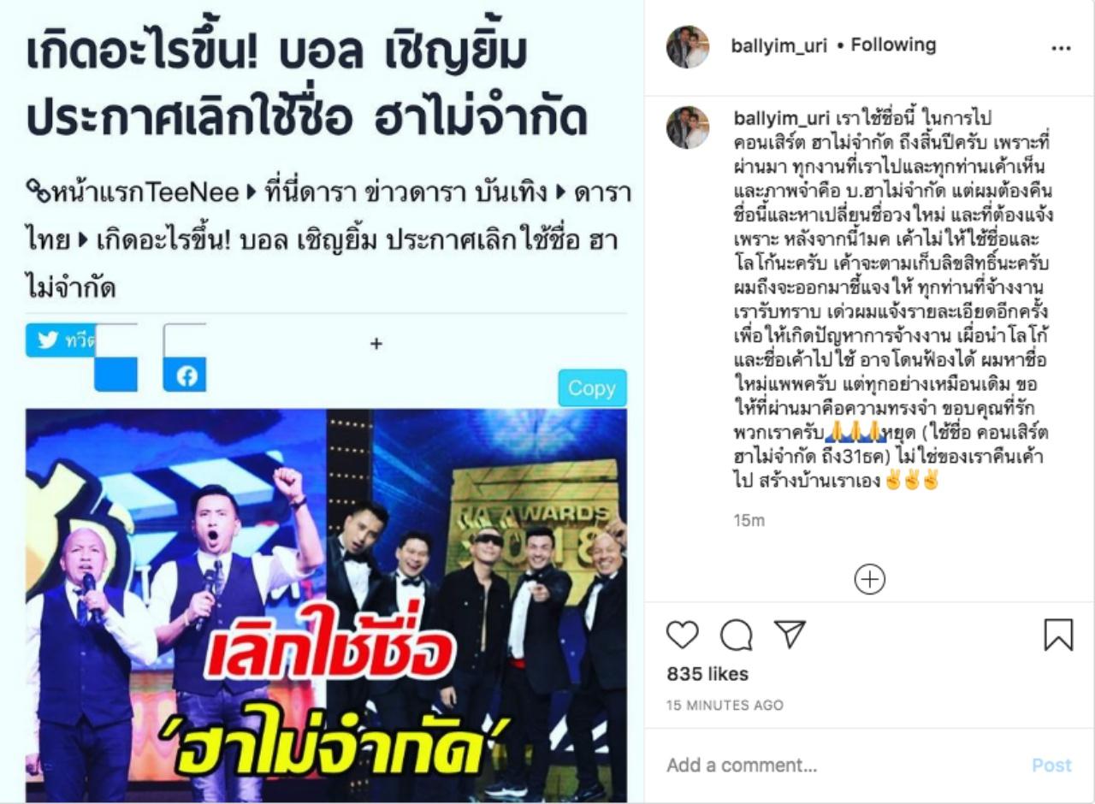Click the Copy button above the photo
The width and height of the screenshot is (1095, 804).
[592, 388]
